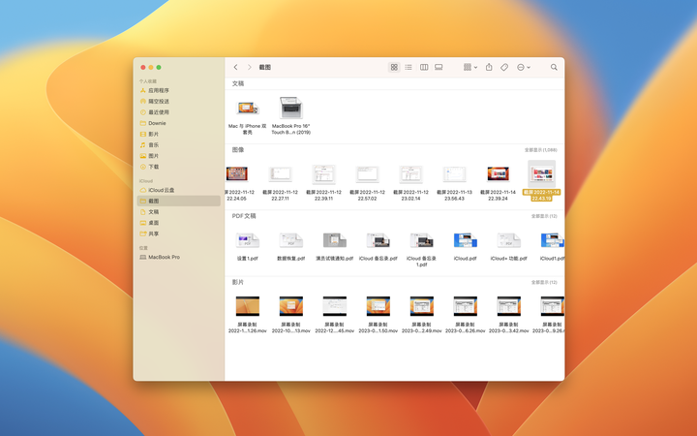This screenshot has width=697, height=436.
Task: Select screenshot 截屏 2022-11-12 22.27.11
Action: click(x=280, y=181)
